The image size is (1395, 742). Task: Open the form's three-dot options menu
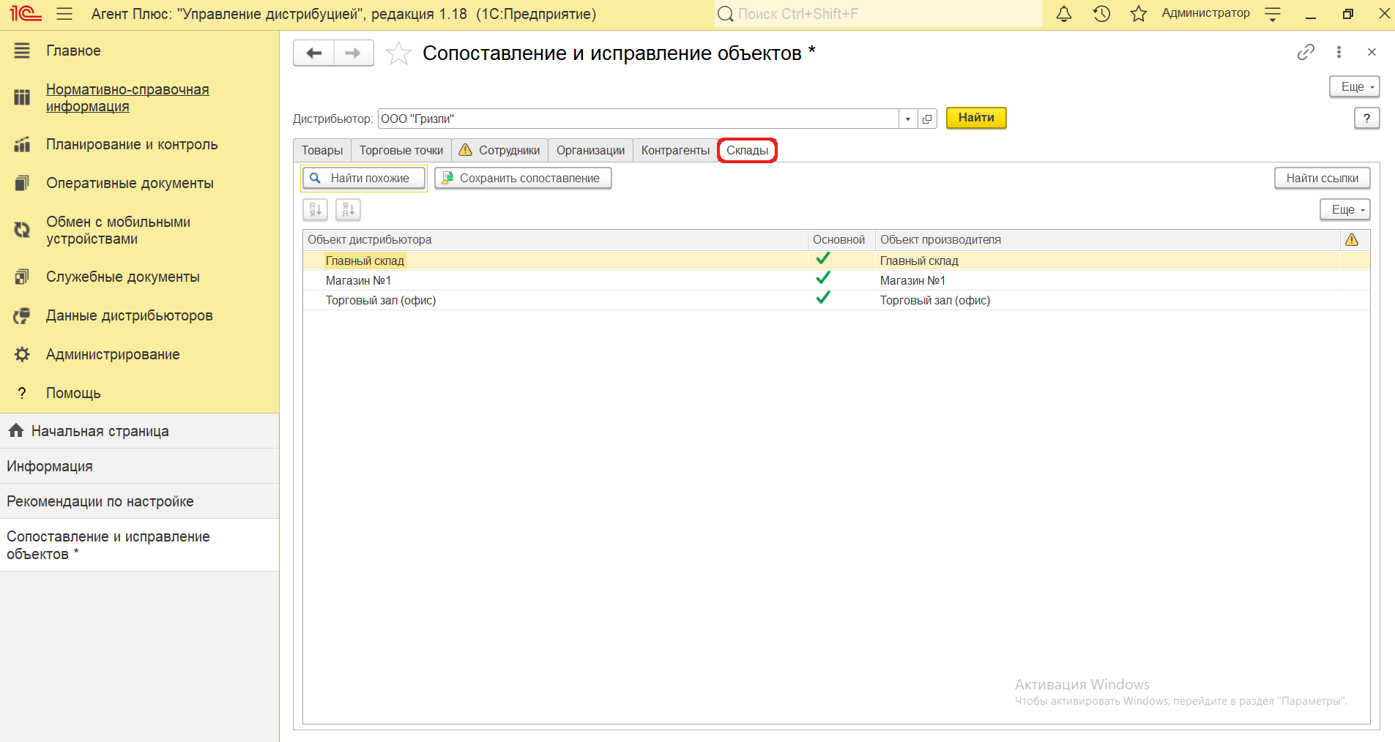tap(1339, 52)
